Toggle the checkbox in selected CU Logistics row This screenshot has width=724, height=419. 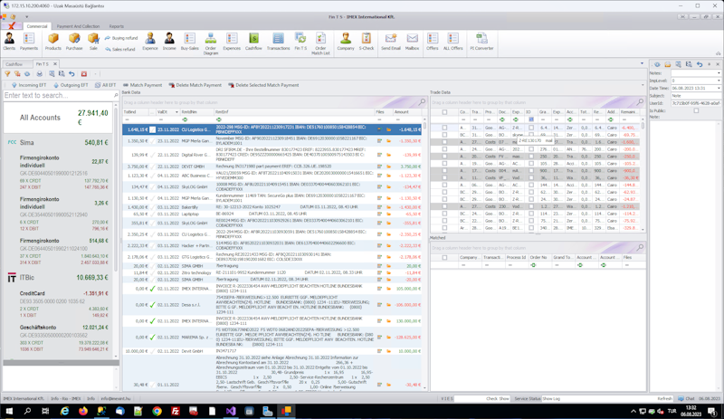[152, 129]
